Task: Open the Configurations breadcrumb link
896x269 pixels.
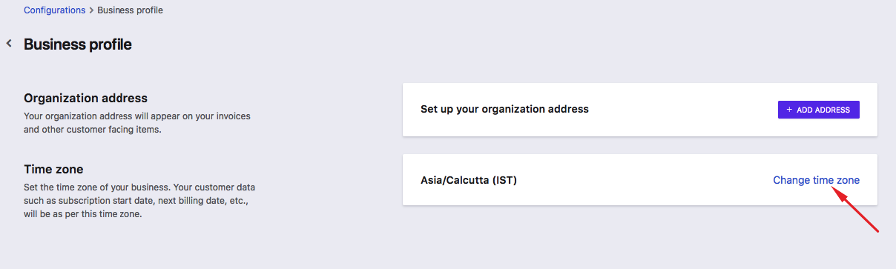Action: pos(55,10)
